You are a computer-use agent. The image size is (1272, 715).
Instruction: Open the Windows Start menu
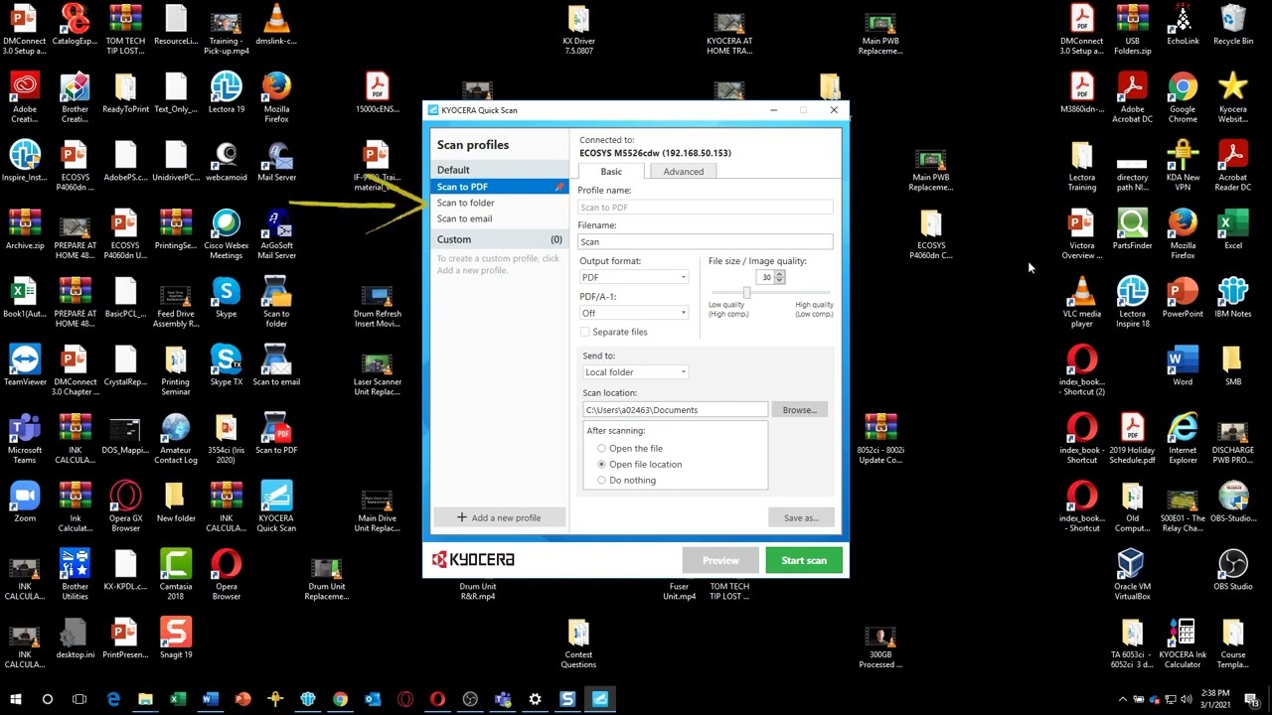coord(15,699)
